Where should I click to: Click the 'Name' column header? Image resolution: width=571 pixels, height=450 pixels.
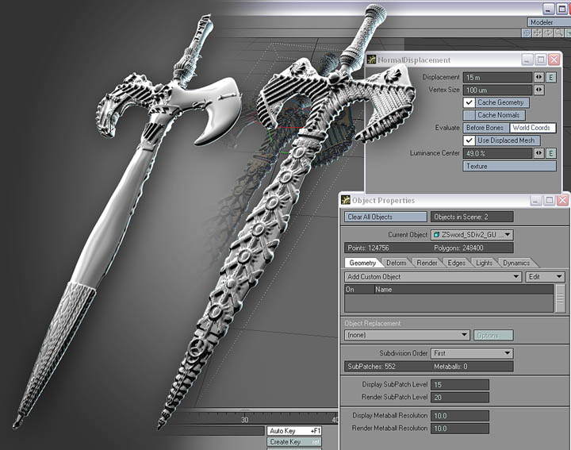tap(383, 290)
